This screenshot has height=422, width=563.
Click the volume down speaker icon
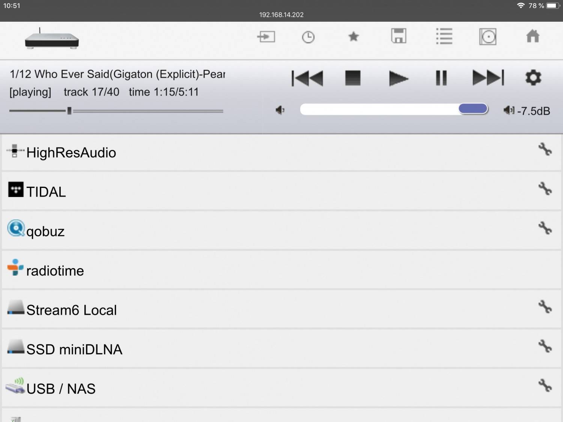pyautogui.click(x=280, y=110)
